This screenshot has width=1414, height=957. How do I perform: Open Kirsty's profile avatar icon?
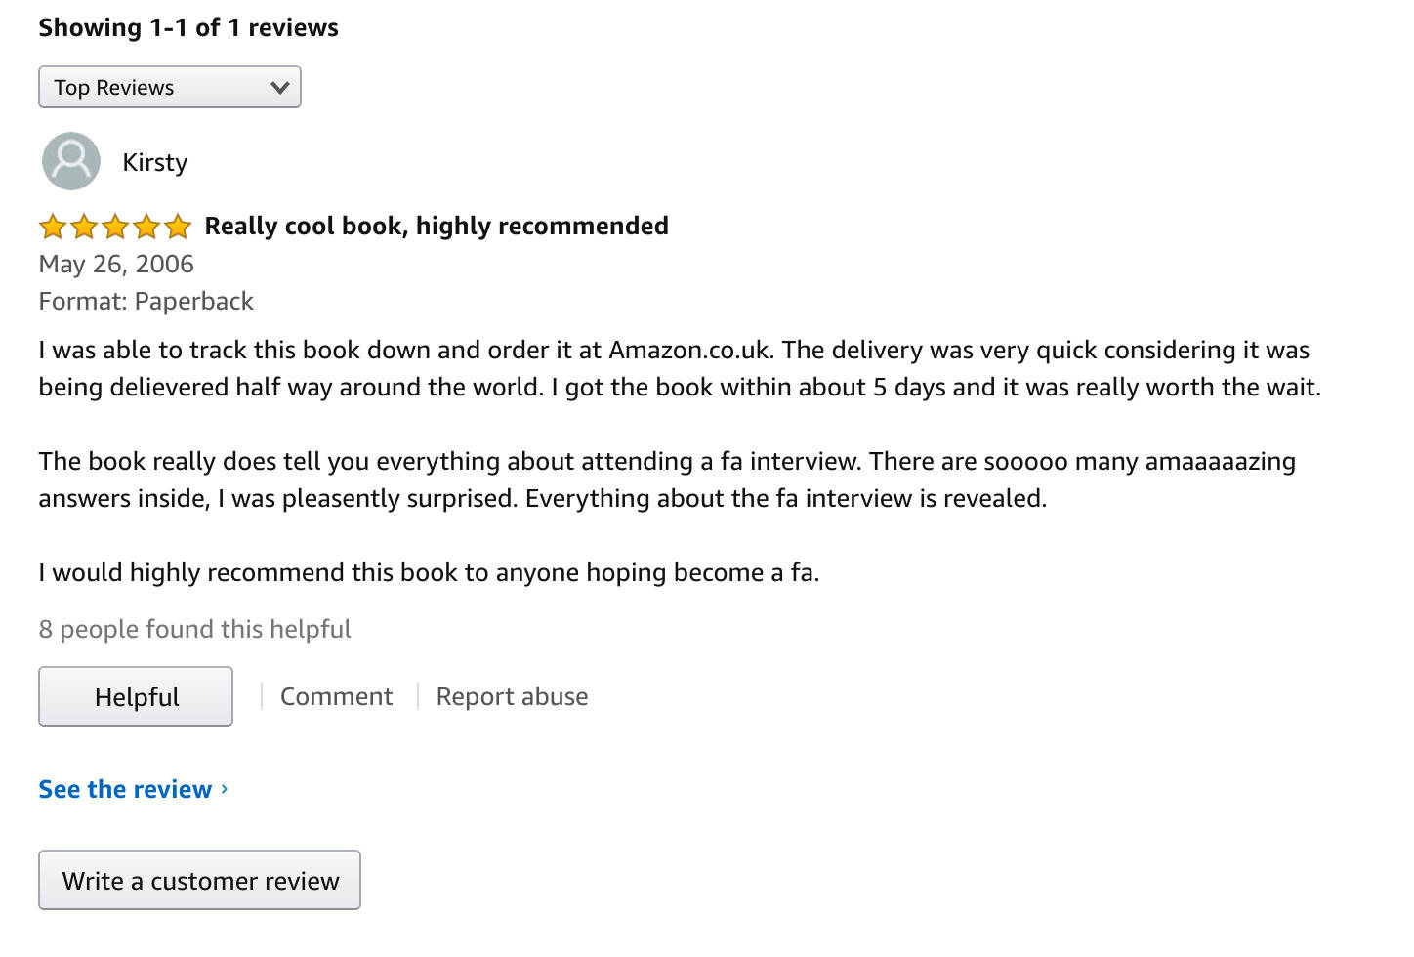(71, 161)
